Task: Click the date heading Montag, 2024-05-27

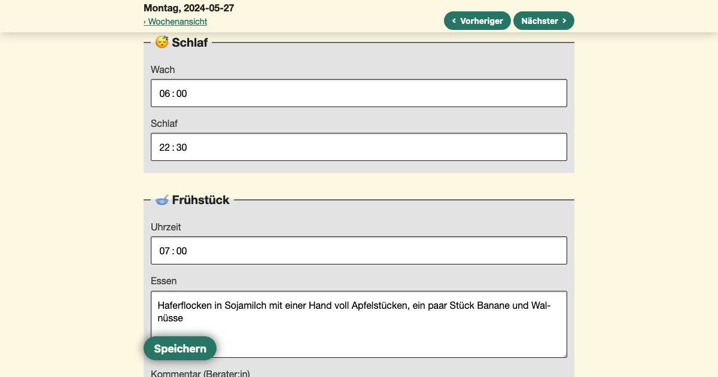Action: click(188, 8)
